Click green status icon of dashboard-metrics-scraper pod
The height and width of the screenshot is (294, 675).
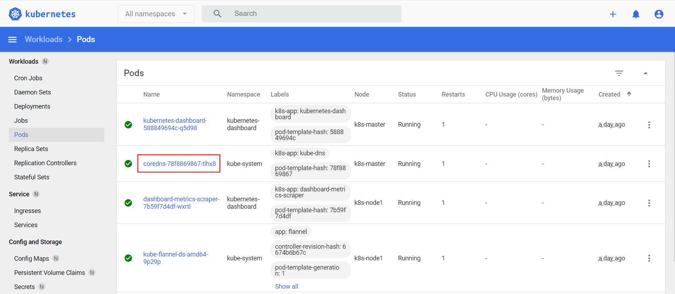click(x=128, y=203)
